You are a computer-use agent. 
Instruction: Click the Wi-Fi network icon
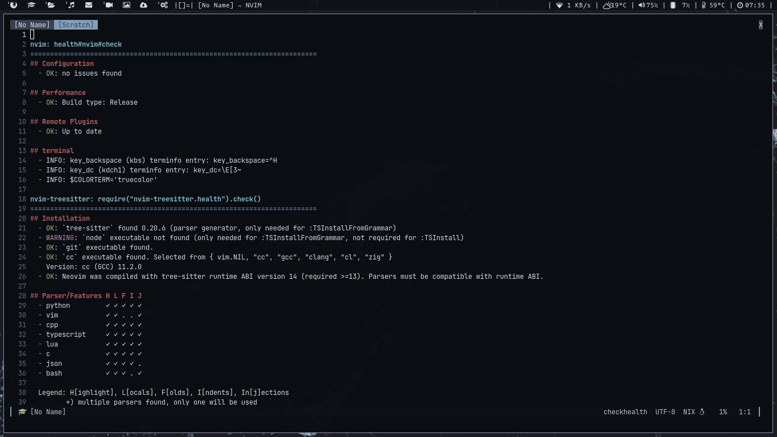click(559, 5)
